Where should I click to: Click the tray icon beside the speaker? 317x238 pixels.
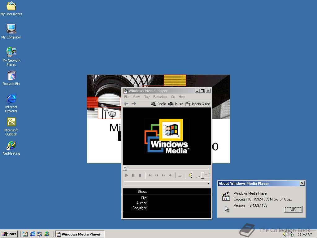291,234
